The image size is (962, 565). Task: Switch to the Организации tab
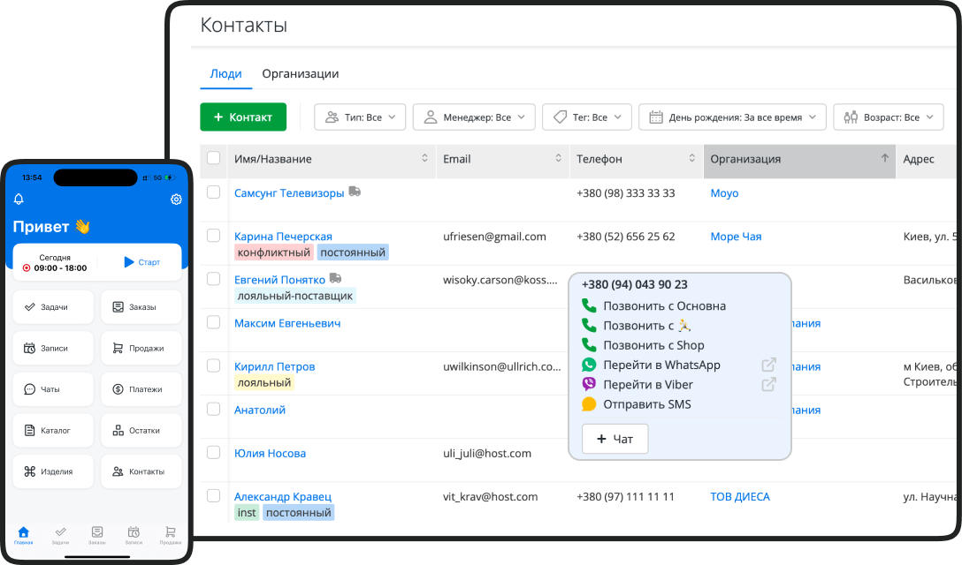tap(300, 74)
